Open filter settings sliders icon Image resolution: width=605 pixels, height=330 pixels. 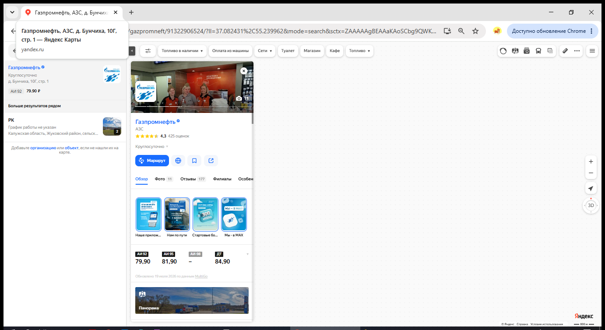[148, 51]
